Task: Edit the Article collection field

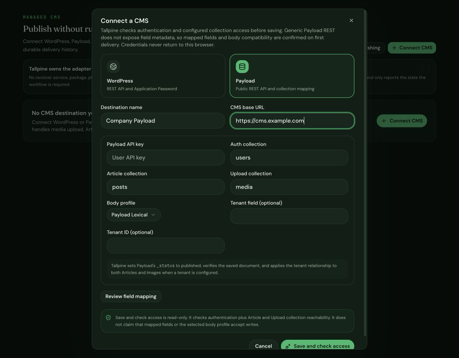Action: tap(166, 187)
